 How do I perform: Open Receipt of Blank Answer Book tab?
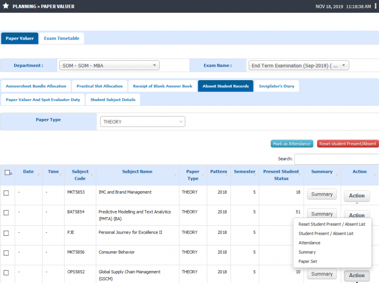coord(163,86)
